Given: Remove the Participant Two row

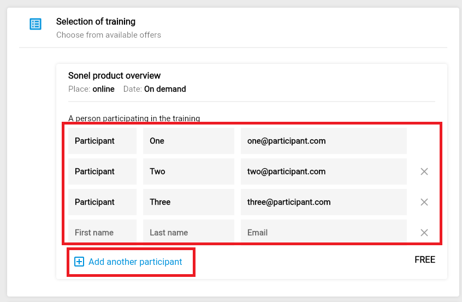Looking at the screenshot, I should coord(424,171).
